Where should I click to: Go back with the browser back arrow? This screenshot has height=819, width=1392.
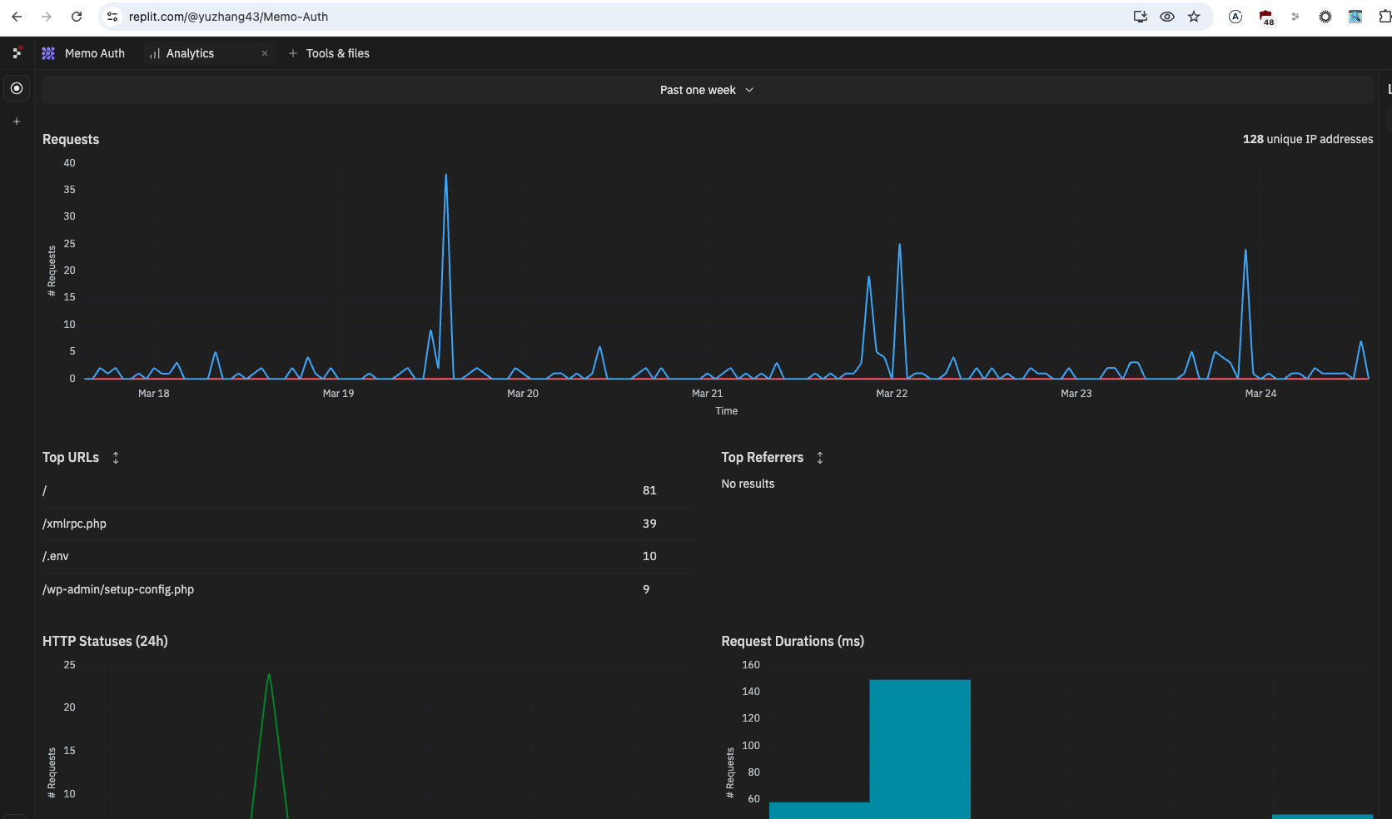17,17
